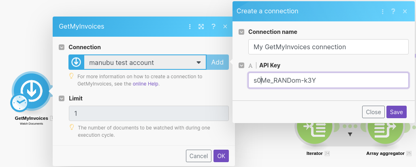Image resolution: width=416 pixels, height=167 pixels.
Task: Click the clock schedule icon on GetMyInvoices
Action: (19, 103)
